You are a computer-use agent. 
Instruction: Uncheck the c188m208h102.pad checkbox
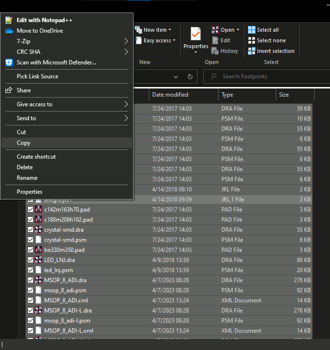click(x=30, y=220)
